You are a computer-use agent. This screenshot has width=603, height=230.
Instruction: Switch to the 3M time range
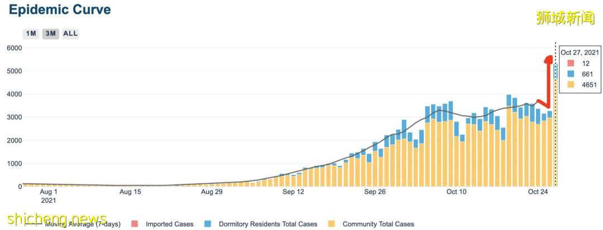pyautogui.click(x=50, y=33)
